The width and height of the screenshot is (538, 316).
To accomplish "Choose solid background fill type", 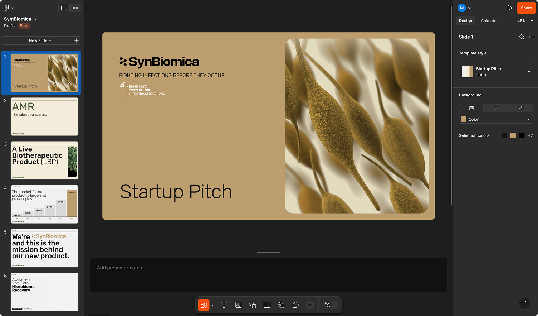I will point(471,108).
